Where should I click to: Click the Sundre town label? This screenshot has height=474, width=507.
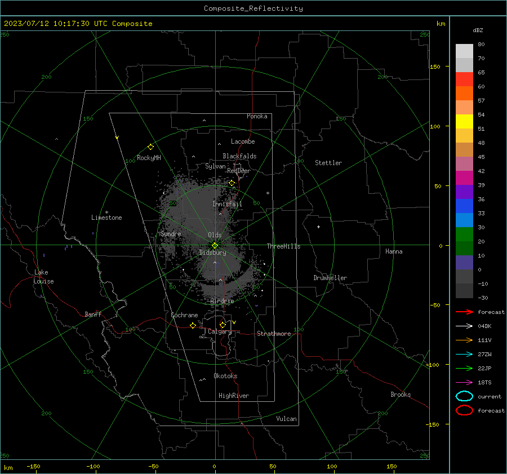point(171,234)
